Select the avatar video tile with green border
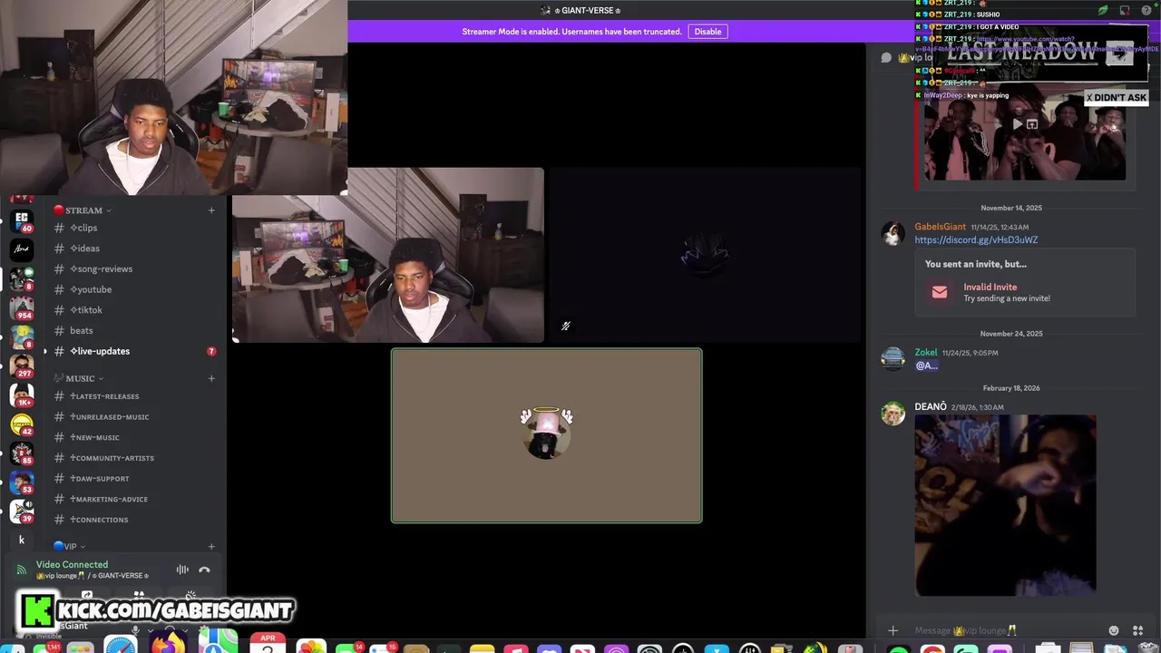The width and height of the screenshot is (1161, 653). [546, 435]
